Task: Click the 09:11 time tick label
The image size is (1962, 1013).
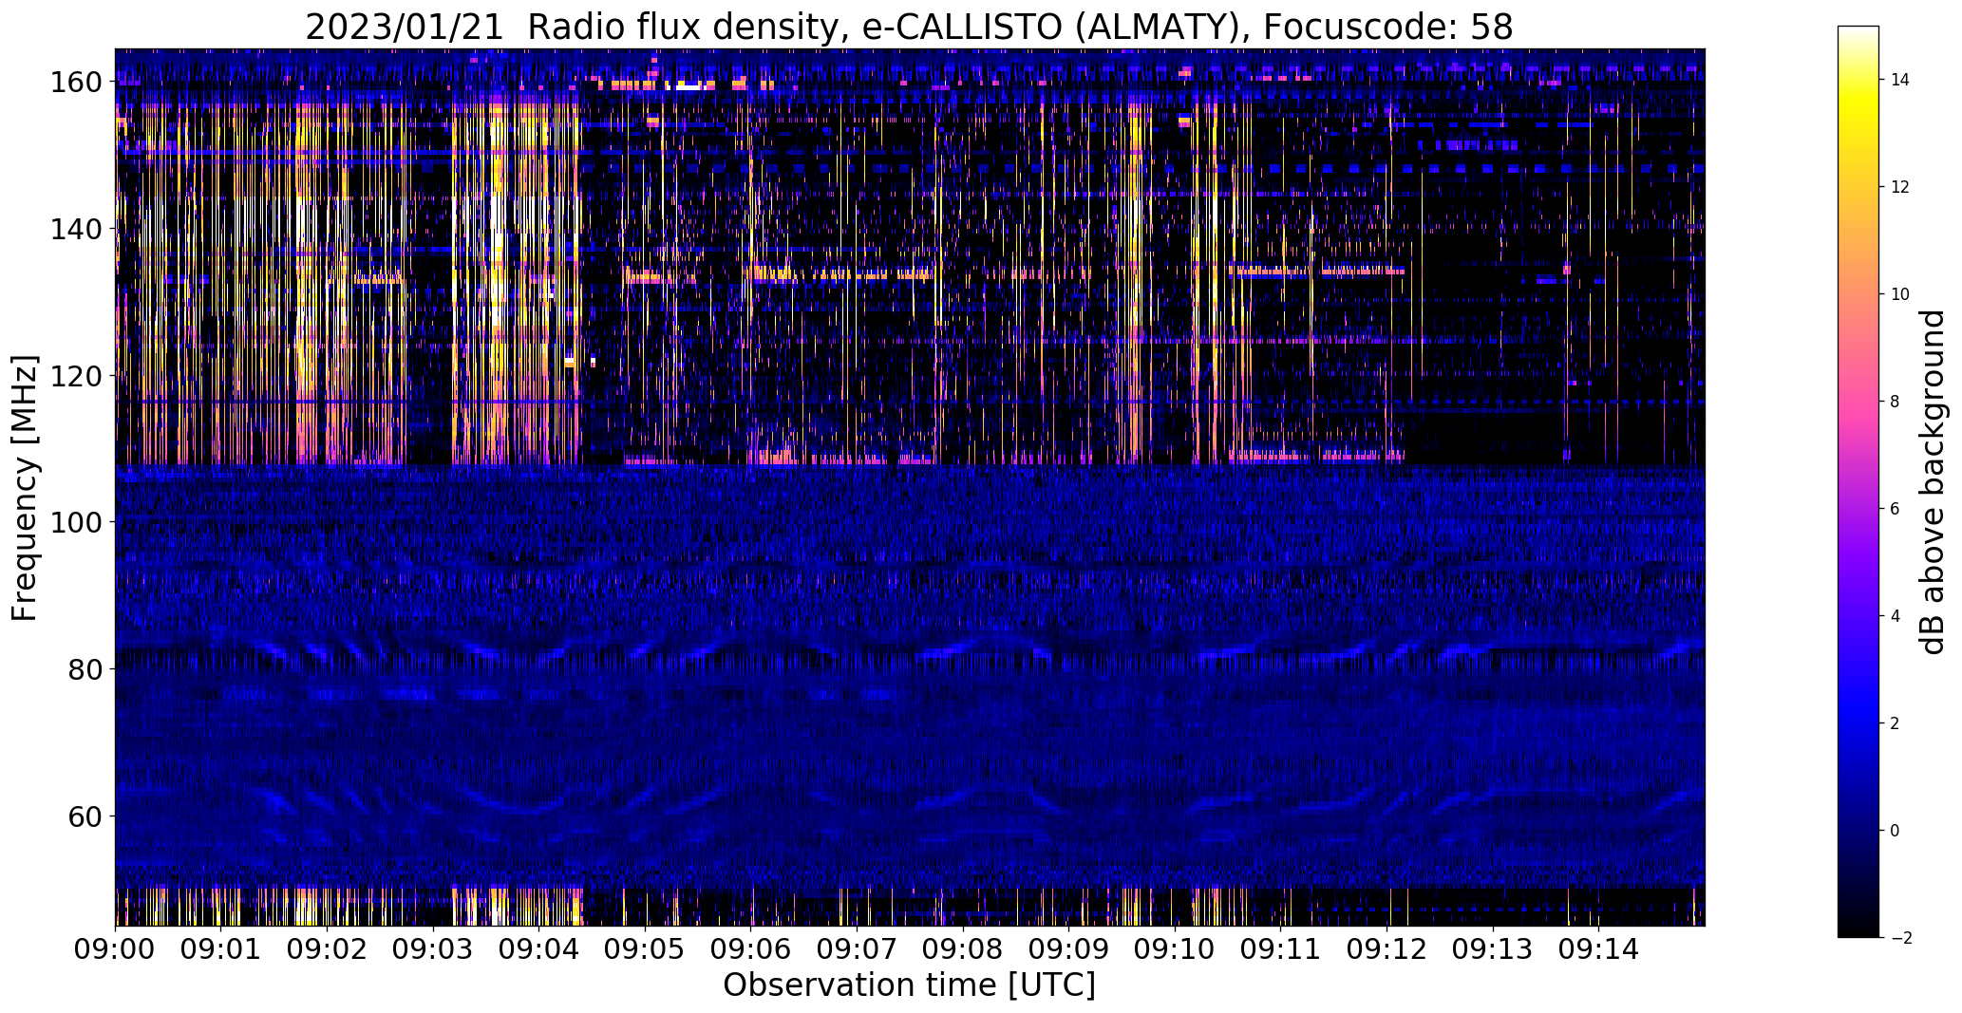Action: 1281,949
